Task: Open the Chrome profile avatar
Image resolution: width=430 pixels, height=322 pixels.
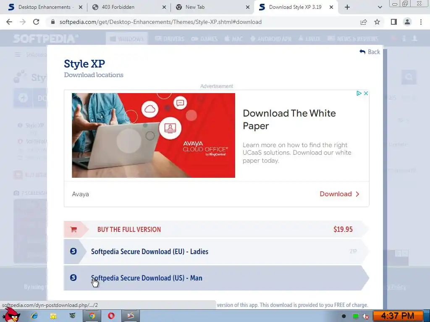Action: [407, 22]
